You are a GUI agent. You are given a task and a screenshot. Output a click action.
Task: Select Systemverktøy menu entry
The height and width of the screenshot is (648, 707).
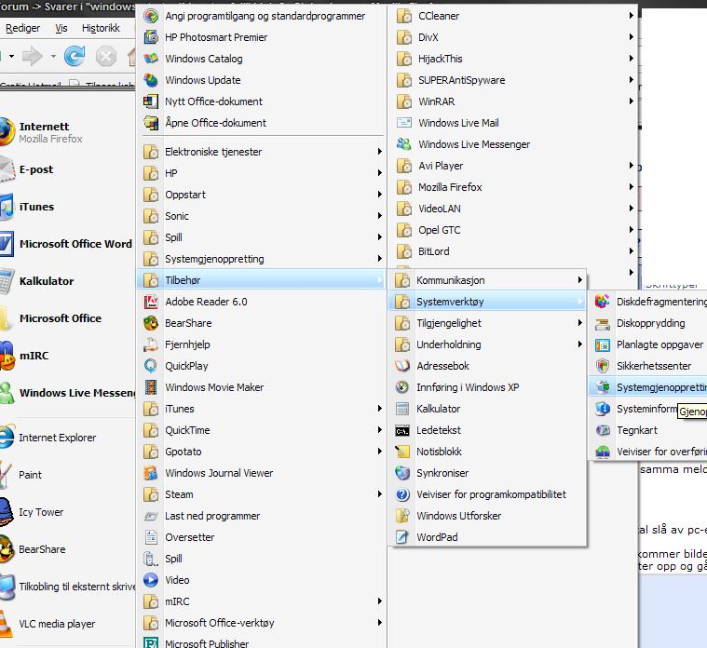point(489,302)
